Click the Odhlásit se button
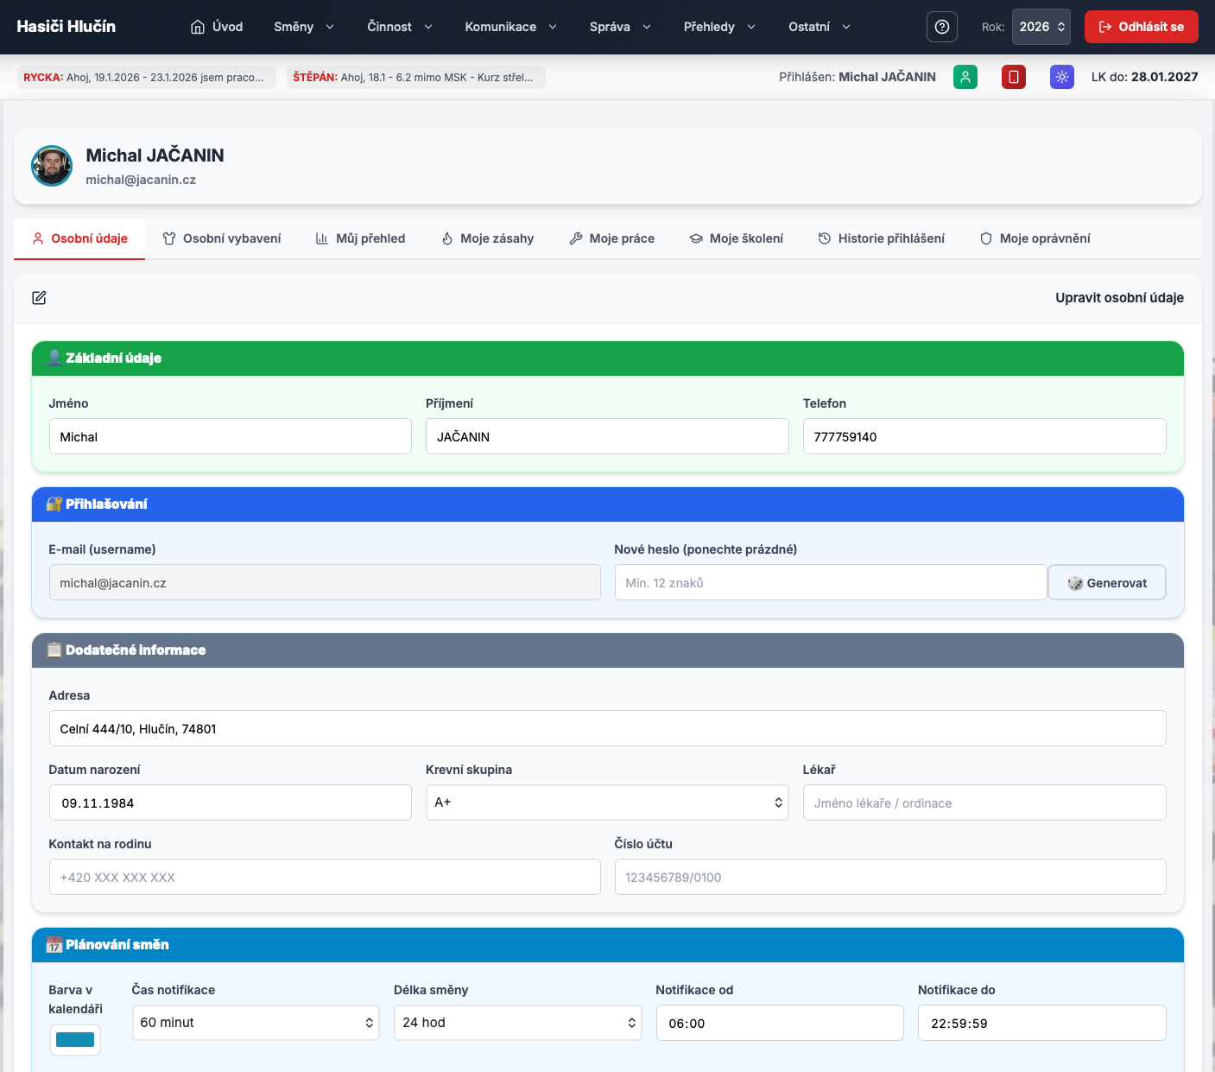The width and height of the screenshot is (1215, 1072). tap(1140, 27)
